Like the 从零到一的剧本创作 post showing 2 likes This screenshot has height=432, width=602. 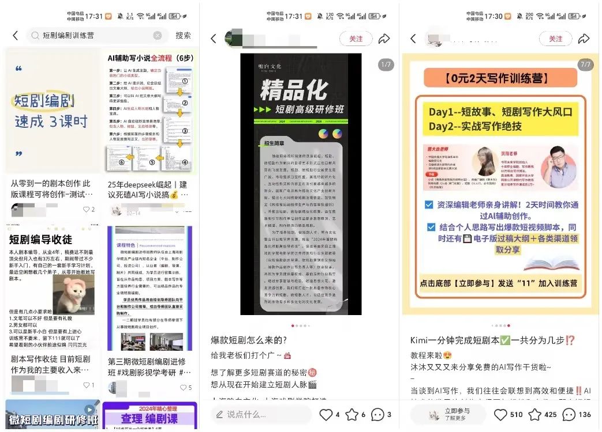click(86, 210)
